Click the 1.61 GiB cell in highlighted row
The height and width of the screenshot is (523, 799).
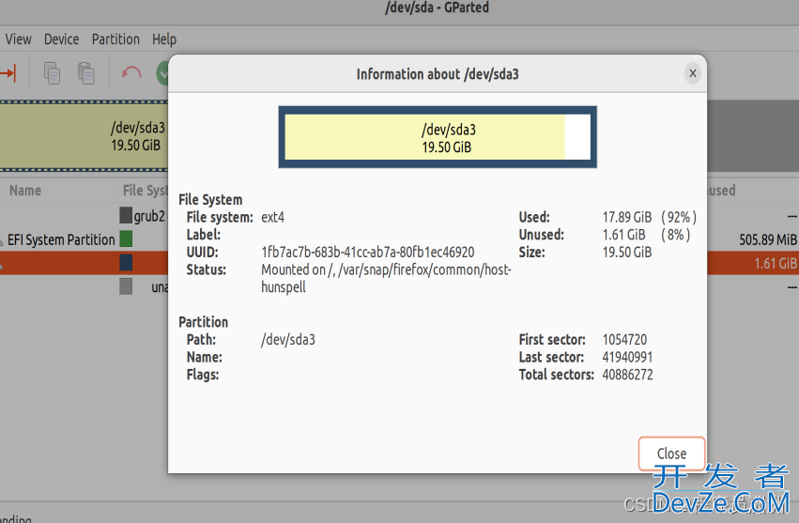click(775, 264)
